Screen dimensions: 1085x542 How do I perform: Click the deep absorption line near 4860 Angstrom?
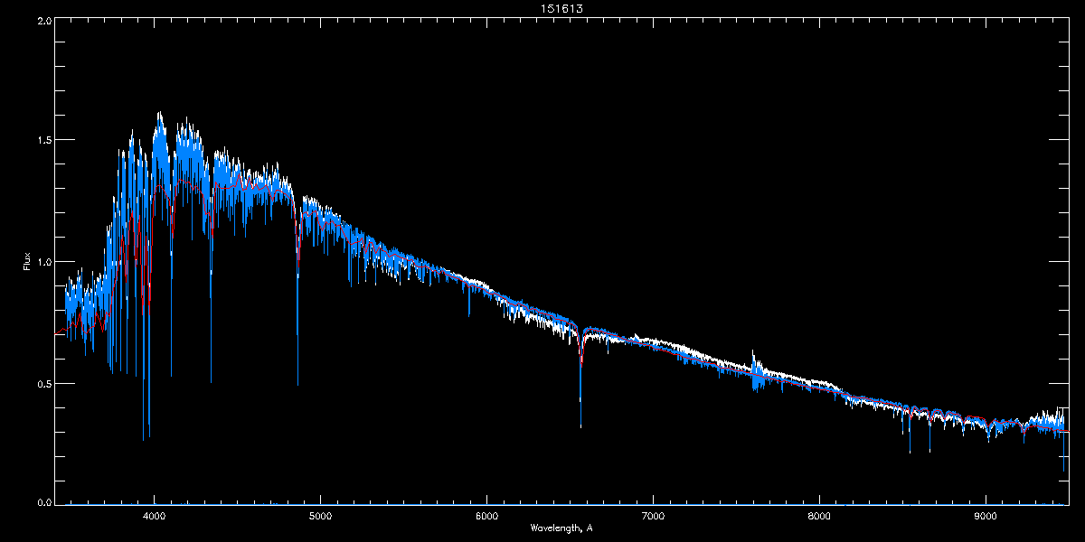[x=297, y=294]
